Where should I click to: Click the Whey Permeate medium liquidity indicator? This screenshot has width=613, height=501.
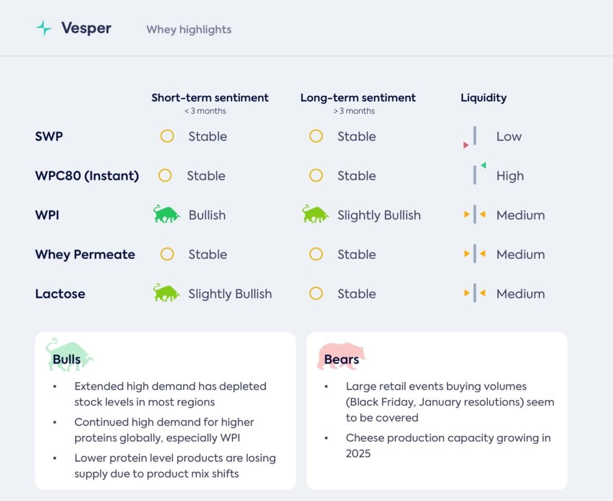[x=475, y=254]
